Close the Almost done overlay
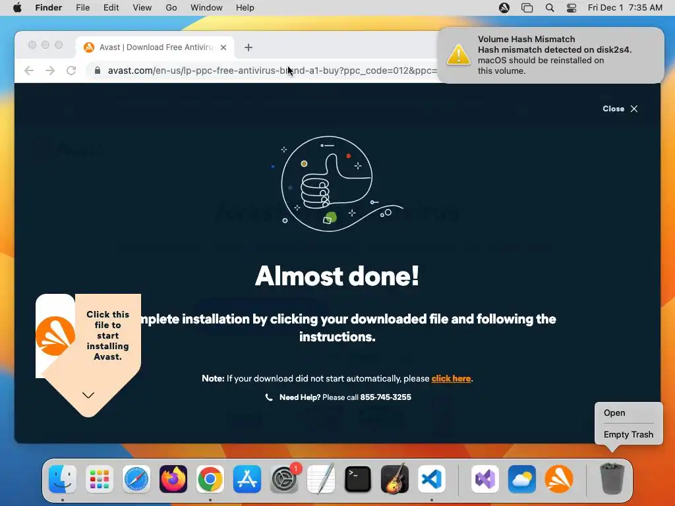 (x=620, y=109)
